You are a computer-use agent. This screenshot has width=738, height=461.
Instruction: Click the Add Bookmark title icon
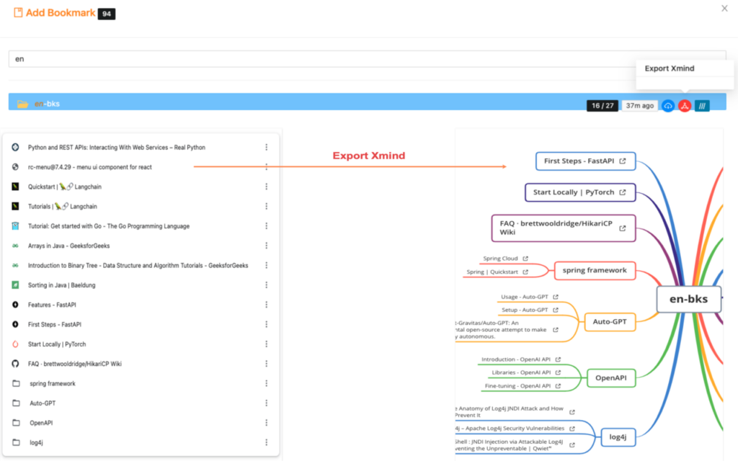(x=18, y=13)
